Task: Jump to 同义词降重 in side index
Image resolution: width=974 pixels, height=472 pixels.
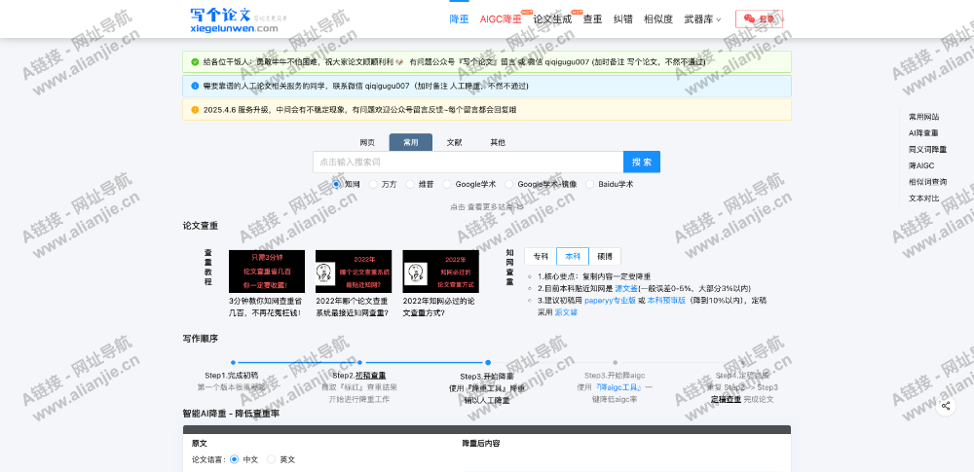Action: tap(927, 149)
